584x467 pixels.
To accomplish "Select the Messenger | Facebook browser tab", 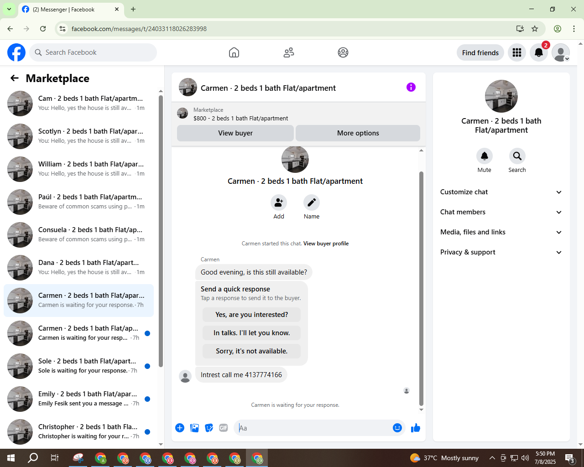I will click(x=71, y=10).
